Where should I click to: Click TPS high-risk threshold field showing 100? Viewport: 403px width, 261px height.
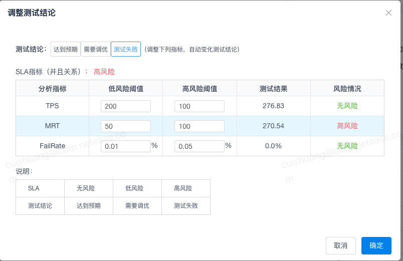tap(199, 106)
